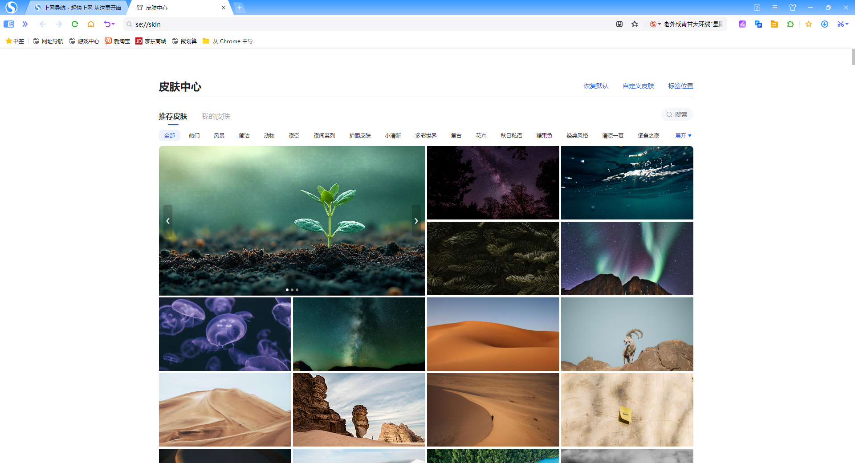Viewport: 855px width, 463px height.
Task: Click the skin 搜索 search box
Action: click(x=677, y=114)
